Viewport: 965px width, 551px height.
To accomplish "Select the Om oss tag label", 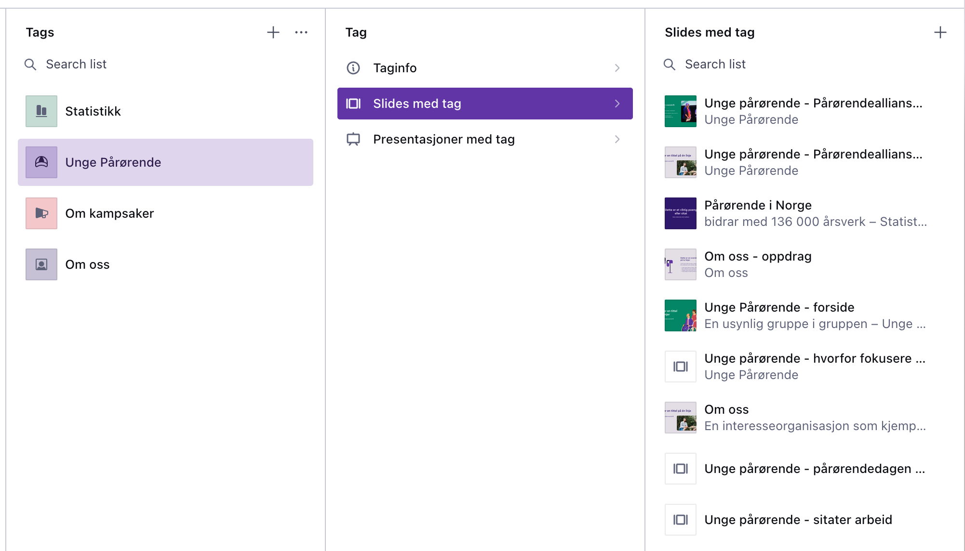I will [x=87, y=264].
